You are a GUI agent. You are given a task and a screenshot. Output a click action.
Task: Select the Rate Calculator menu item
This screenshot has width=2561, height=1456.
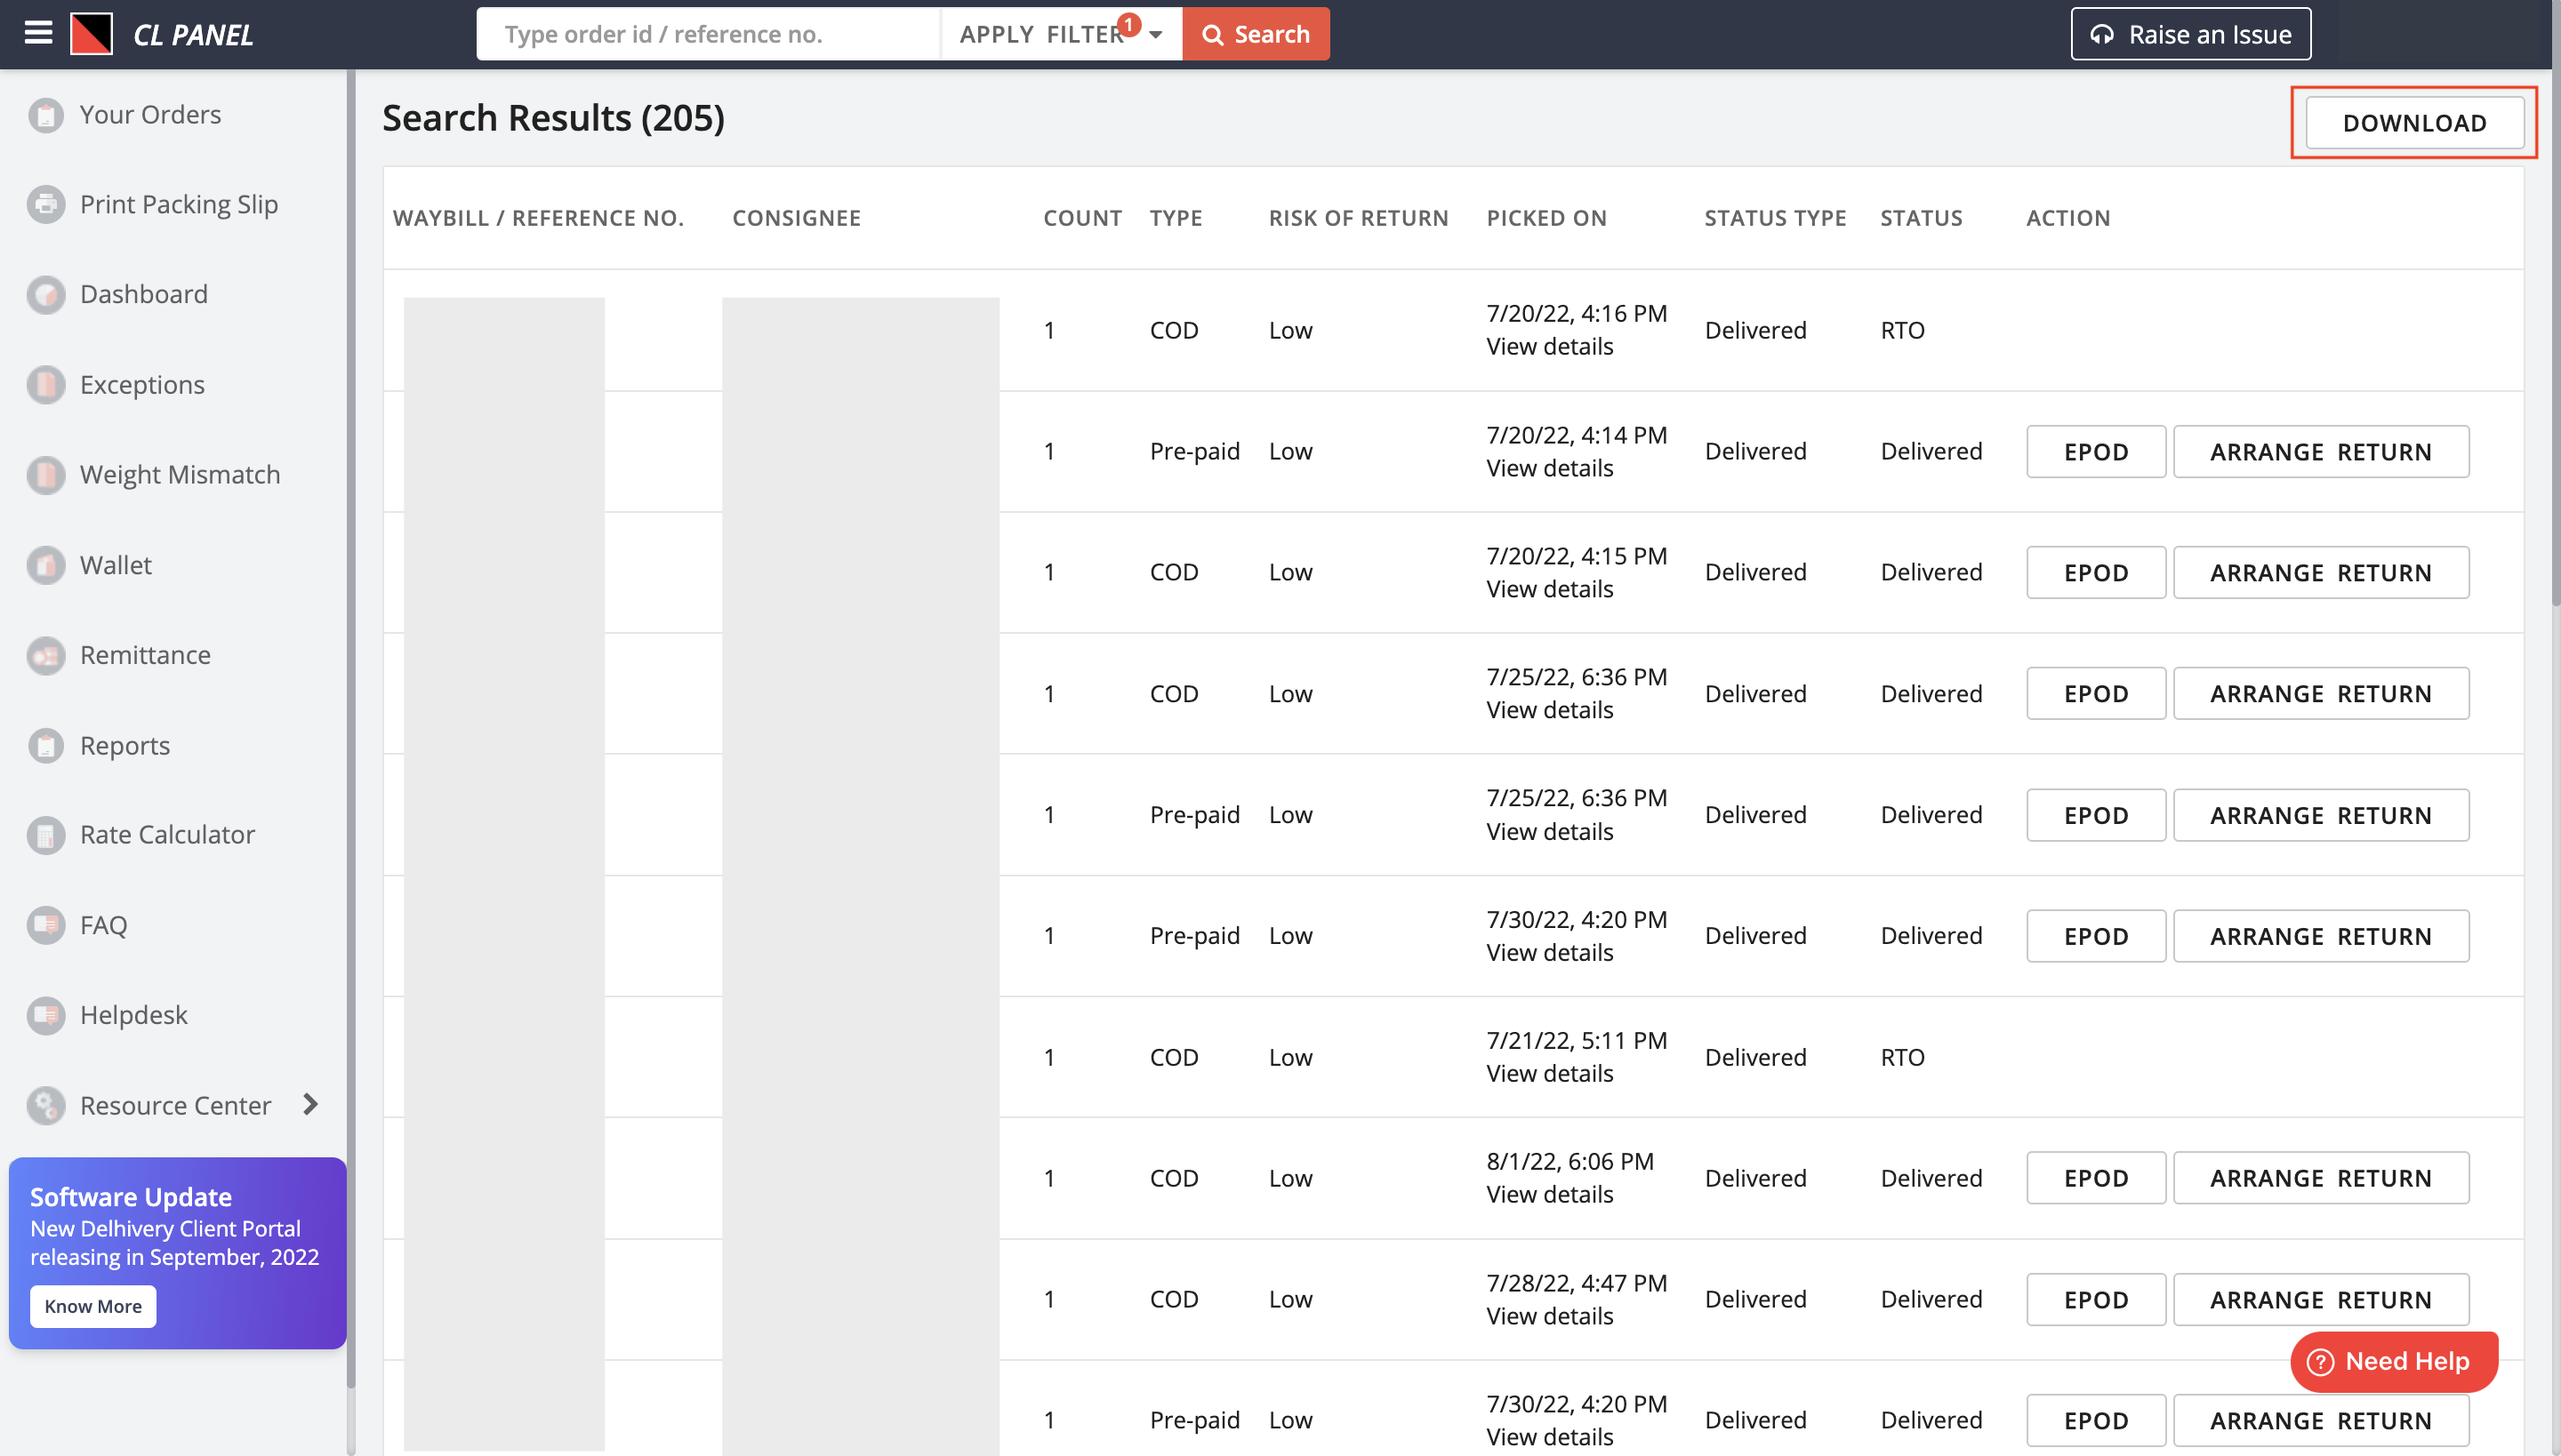coord(169,834)
